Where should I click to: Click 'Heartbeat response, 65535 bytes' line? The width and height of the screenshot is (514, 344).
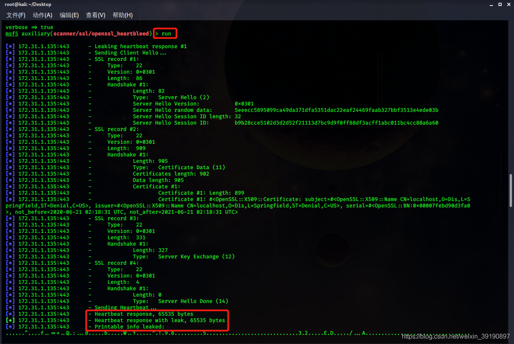144,314
